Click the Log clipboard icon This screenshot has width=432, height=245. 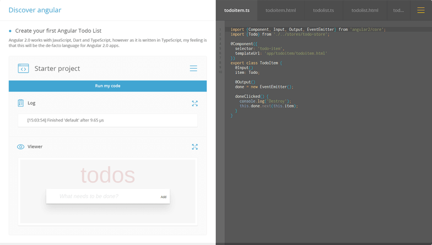pyautogui.click(x=21, y=103)
